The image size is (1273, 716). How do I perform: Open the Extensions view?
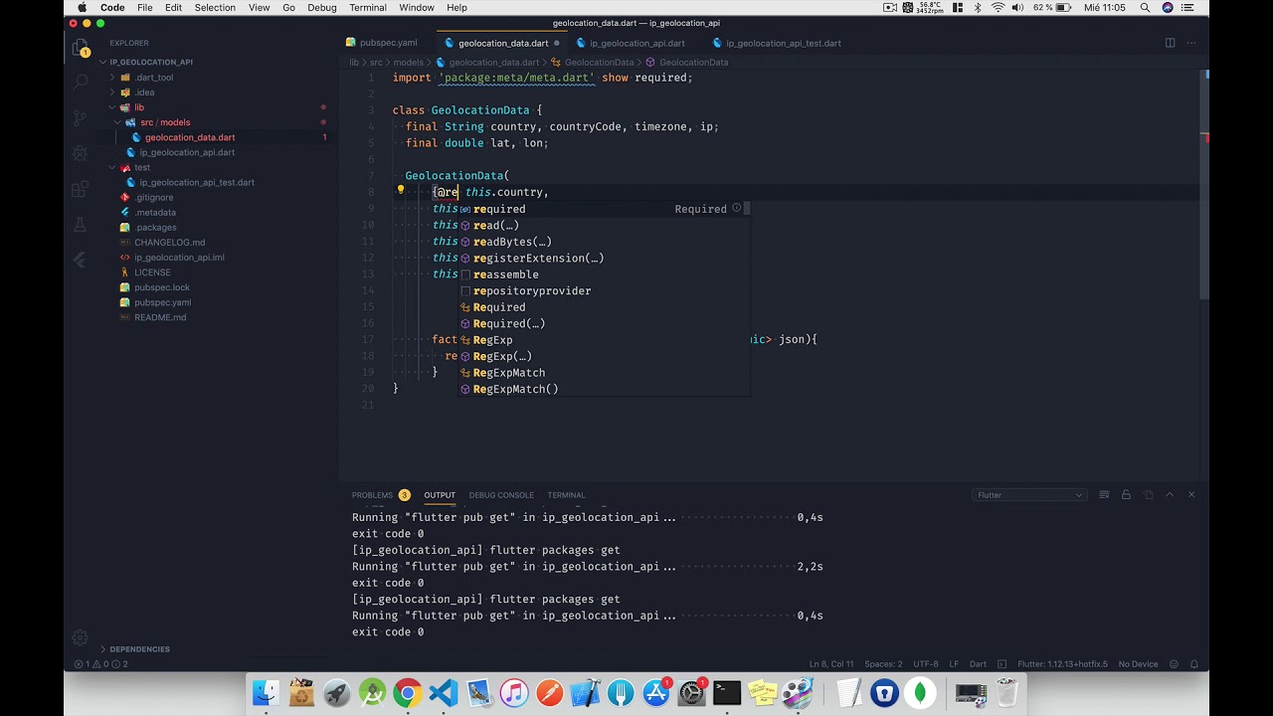pyautogui.click(x=81, y=190)
